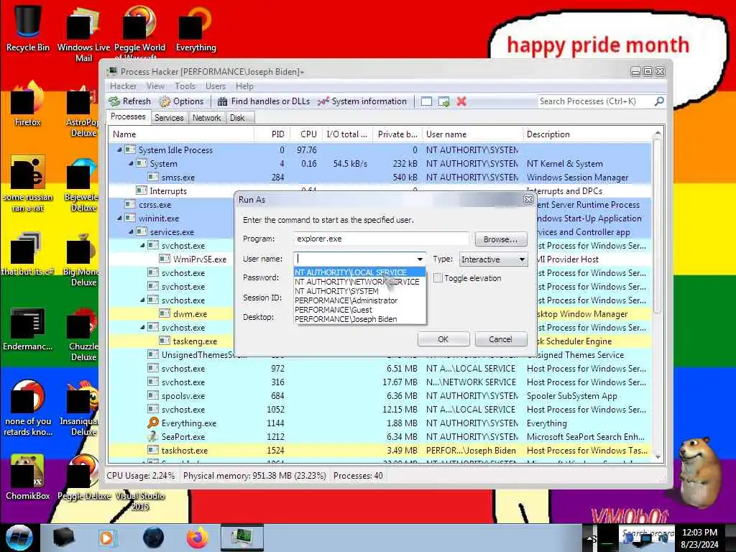This screenshot has height=552, width=736.
Task: Focus the Search Processes field
Action: (x=595, y=101)
